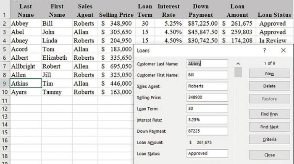This screenshot has height=164, width=294.
Task: Close the Loans dialog with X
Action: pyautogui.click(x=283, y=50)
